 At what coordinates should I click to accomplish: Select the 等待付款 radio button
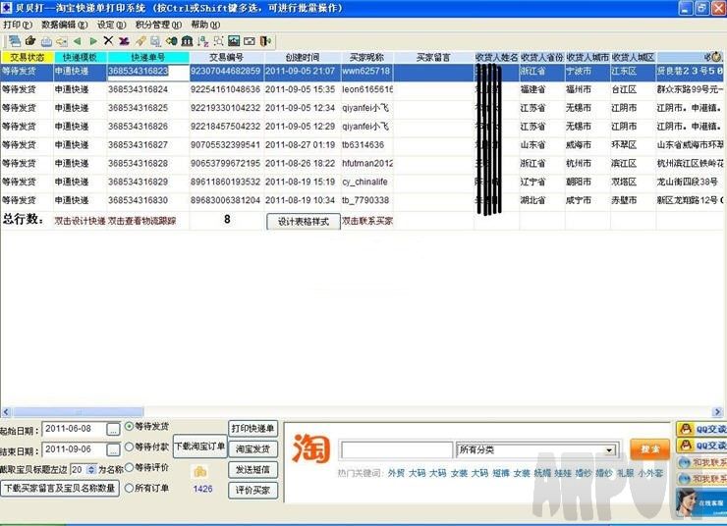pos(130,447)
